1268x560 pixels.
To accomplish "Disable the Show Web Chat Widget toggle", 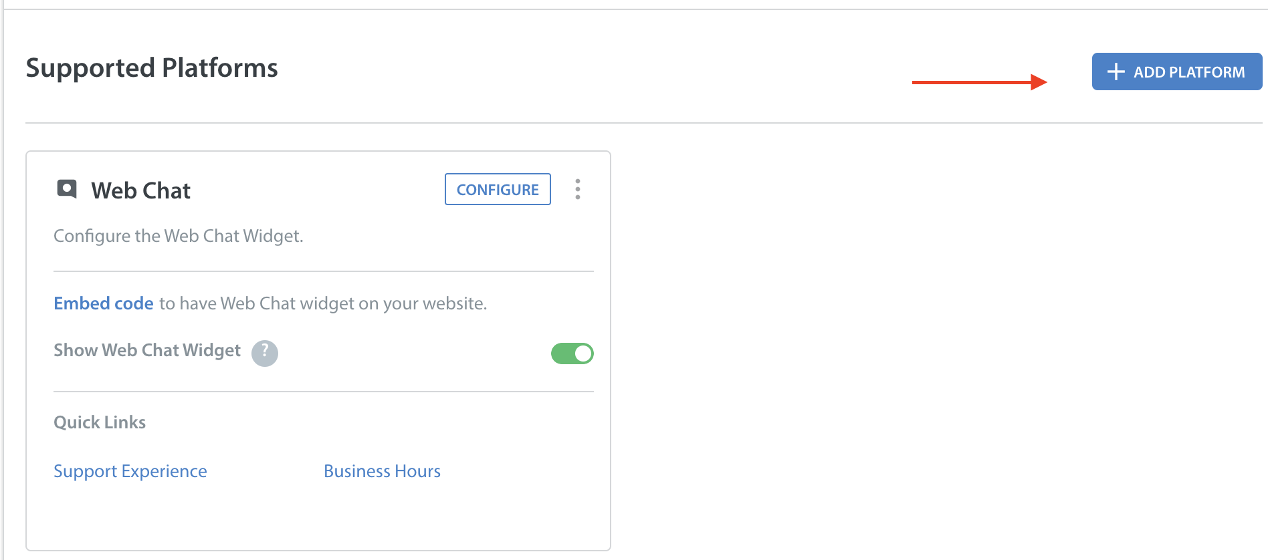I will point(572,354).
